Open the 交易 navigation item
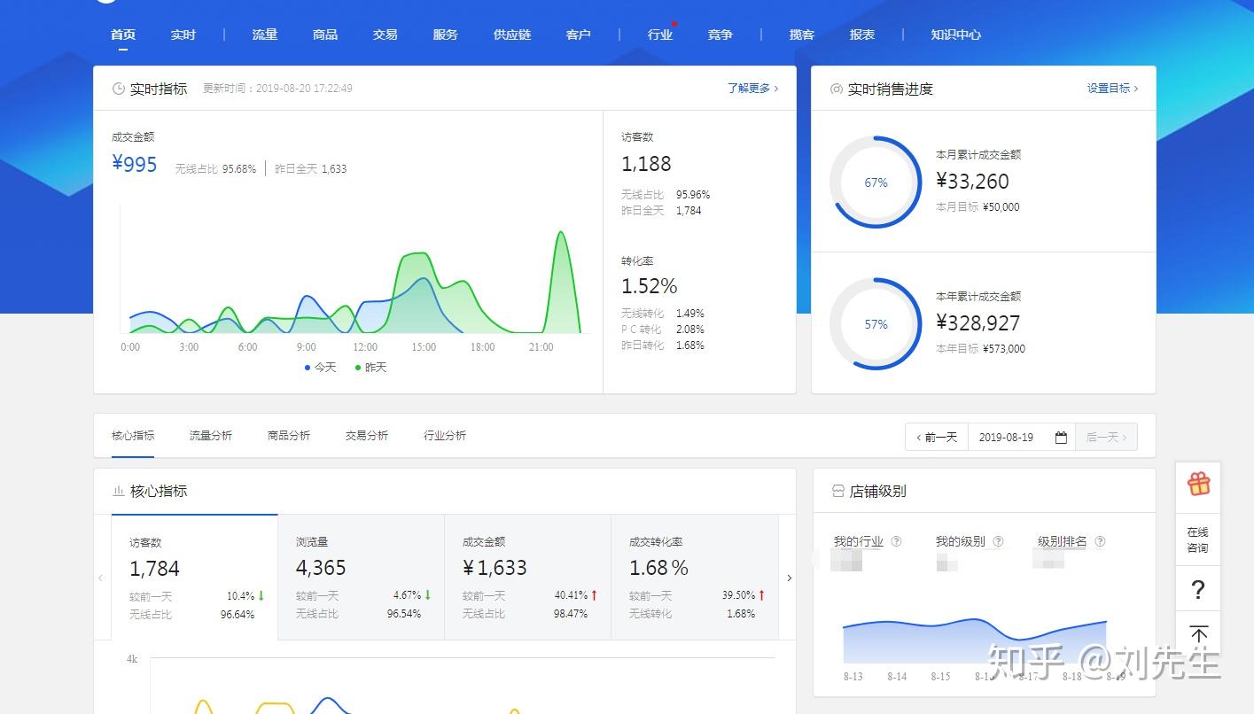This screenshot has height=714, width=1254. [x=386, y=35]
